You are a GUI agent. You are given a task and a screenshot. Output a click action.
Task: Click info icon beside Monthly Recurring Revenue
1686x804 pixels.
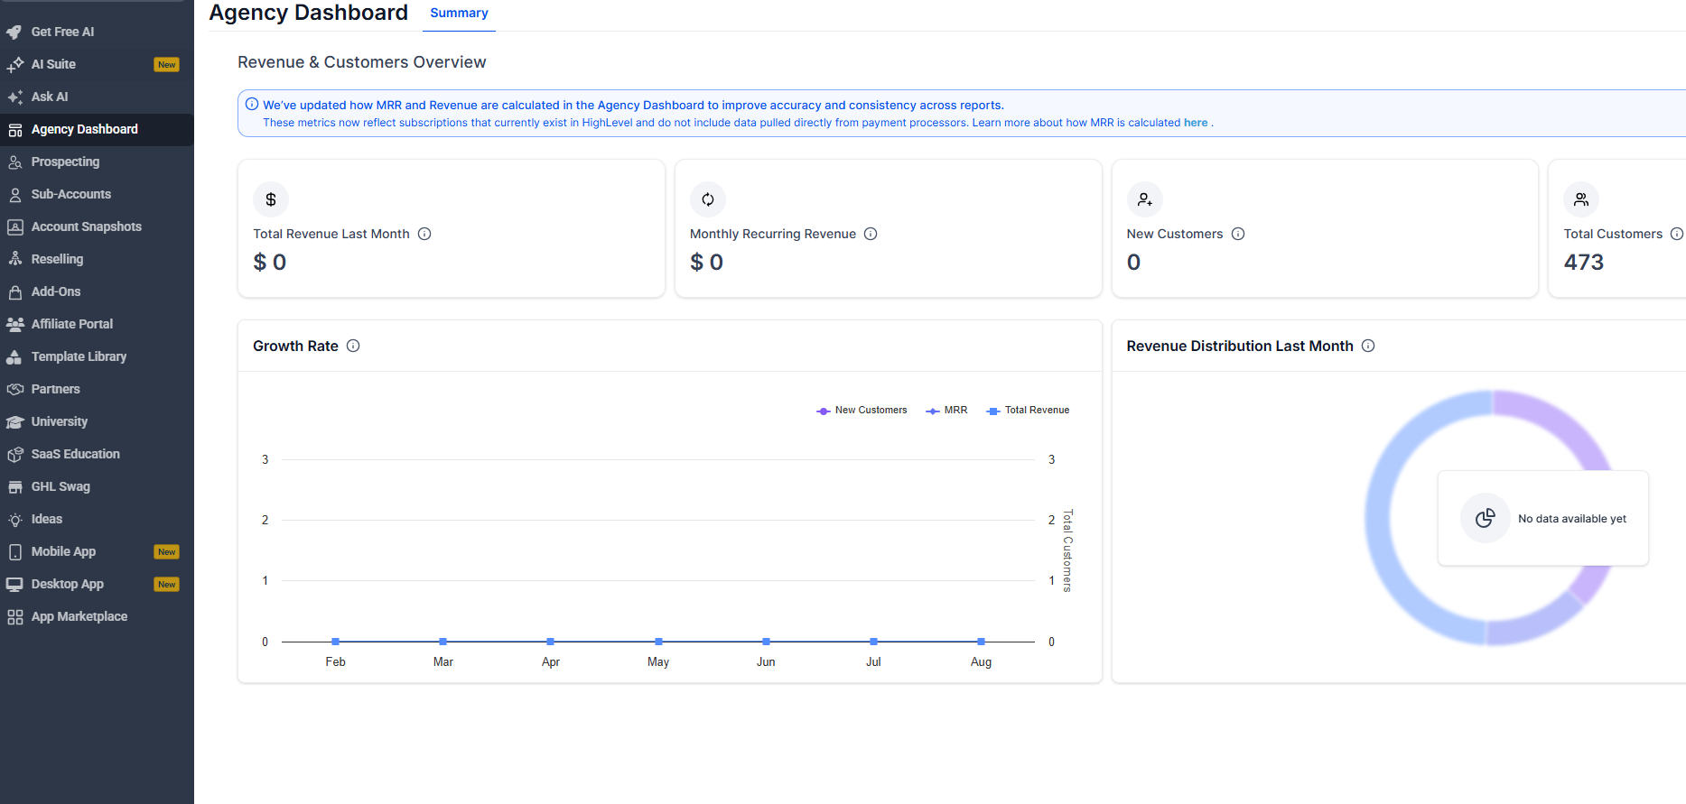(x=871, y=234)
